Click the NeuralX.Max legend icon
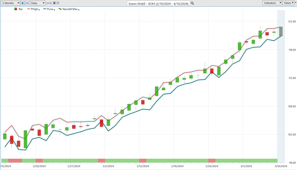This screenshot has width=297, height=170. tap(60, 9)
